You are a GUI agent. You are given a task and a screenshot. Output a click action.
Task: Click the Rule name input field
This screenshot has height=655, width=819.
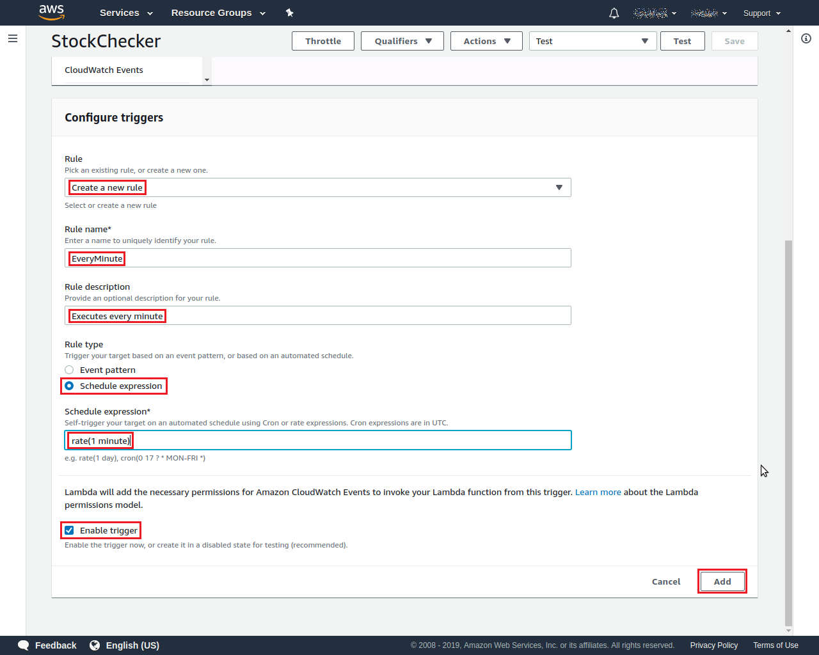coord(318,258)
